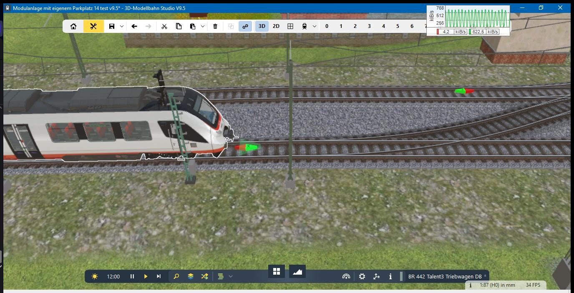Toggle the yellow tools edit mode button

pos(93,26)
